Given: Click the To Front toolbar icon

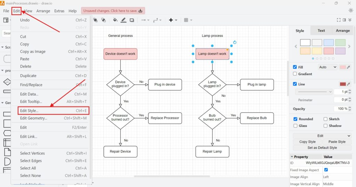Looking at the screenshot, I should coord(96,20).
